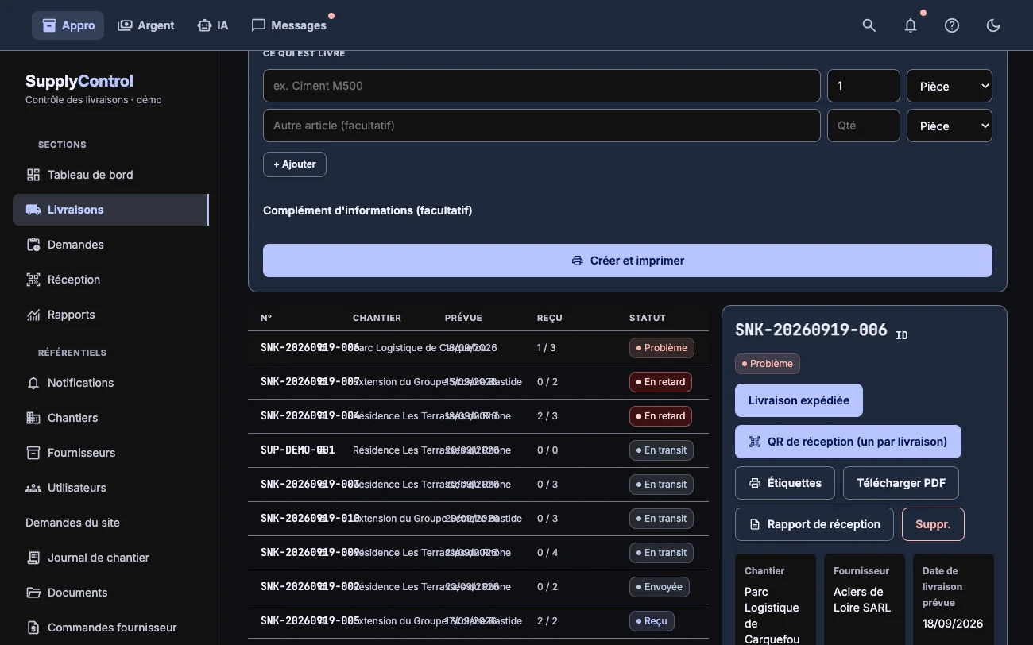Screen dimensions: 1033x645
Task: Click QR de réception button
Action: pyautogui.click(x=848, y=442)
